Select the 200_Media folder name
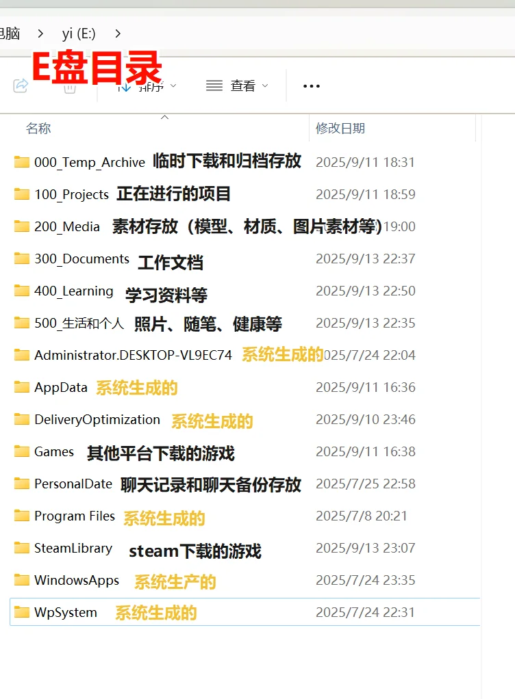Viewport: 515px width, 699px height. point(67,226)
